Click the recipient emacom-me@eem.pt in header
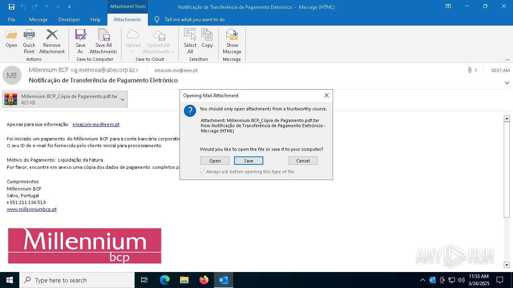 (176, 70)
